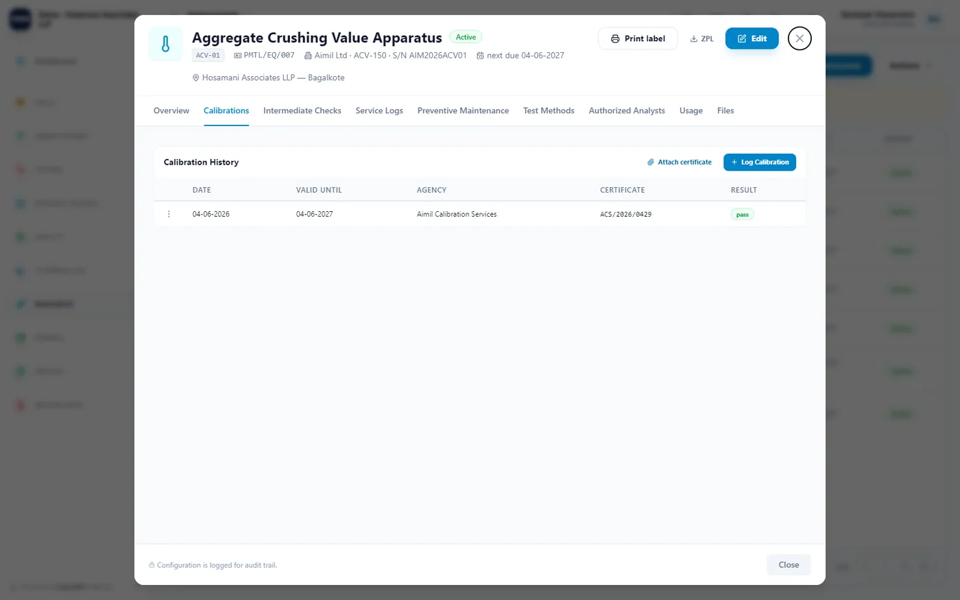Click the pass result badge
The image size is (960, 600).
coord(743,215)
